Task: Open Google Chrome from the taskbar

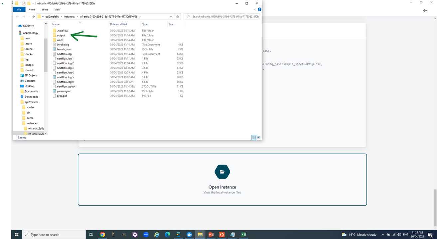Action: (102, 235)
